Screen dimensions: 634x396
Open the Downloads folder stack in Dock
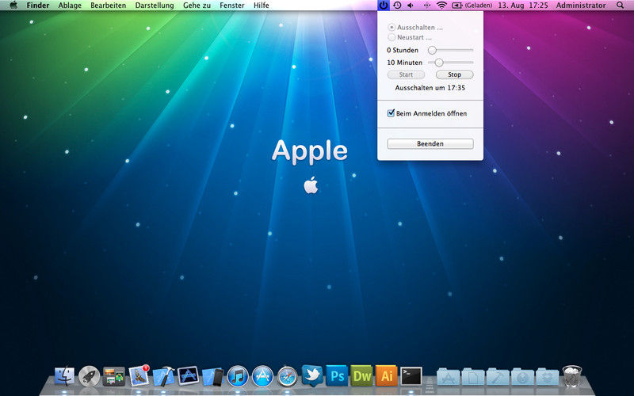[x=522, y=377]
